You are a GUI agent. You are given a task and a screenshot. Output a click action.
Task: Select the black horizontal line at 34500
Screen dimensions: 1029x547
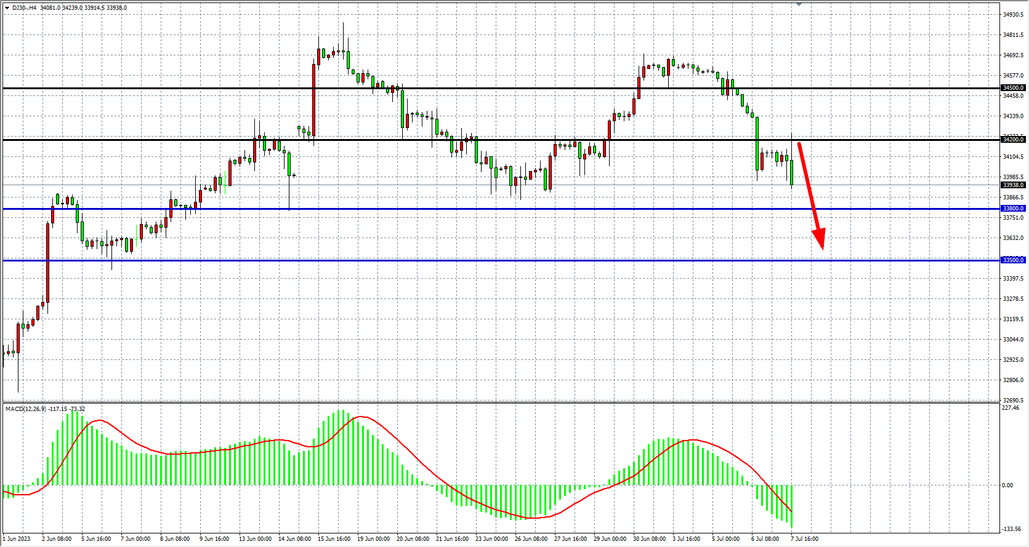coord(493,89)
